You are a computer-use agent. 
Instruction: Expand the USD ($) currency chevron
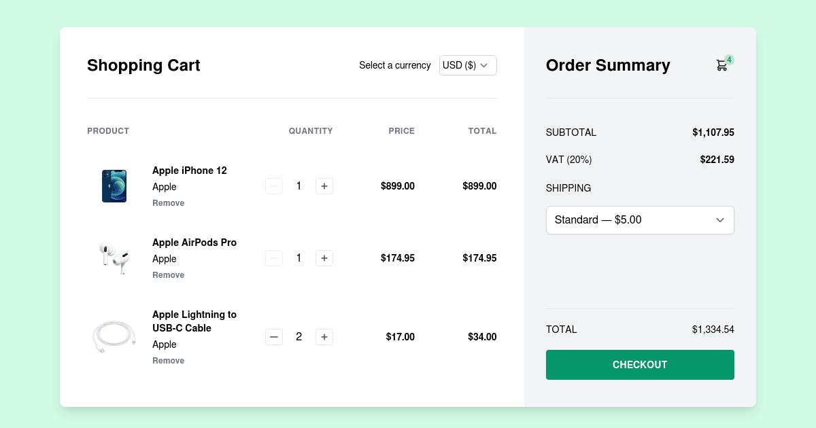(485, 65)
